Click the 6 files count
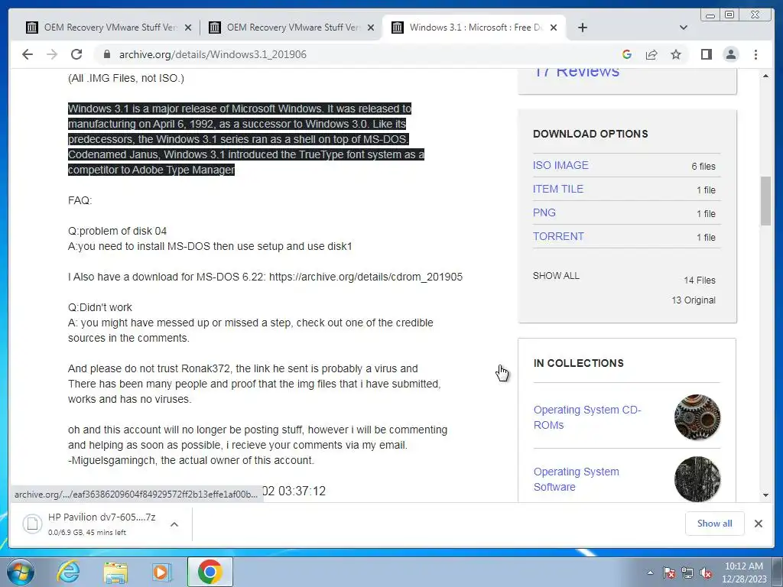This screenshot has height=587, width=783. 703,166
